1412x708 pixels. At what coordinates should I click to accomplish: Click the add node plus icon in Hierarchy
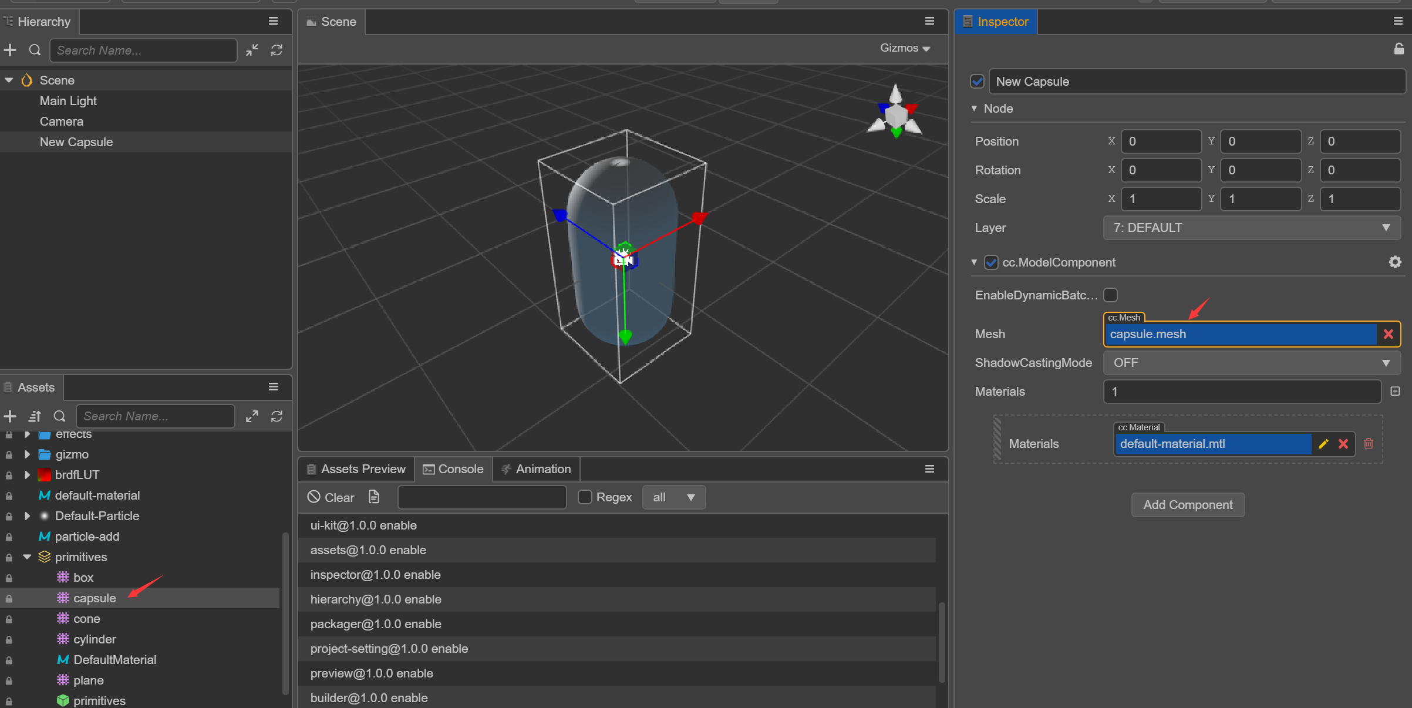pos(10,50)
